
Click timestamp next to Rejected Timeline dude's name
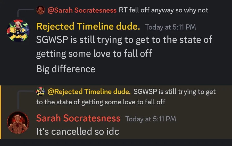click(170, 27)
